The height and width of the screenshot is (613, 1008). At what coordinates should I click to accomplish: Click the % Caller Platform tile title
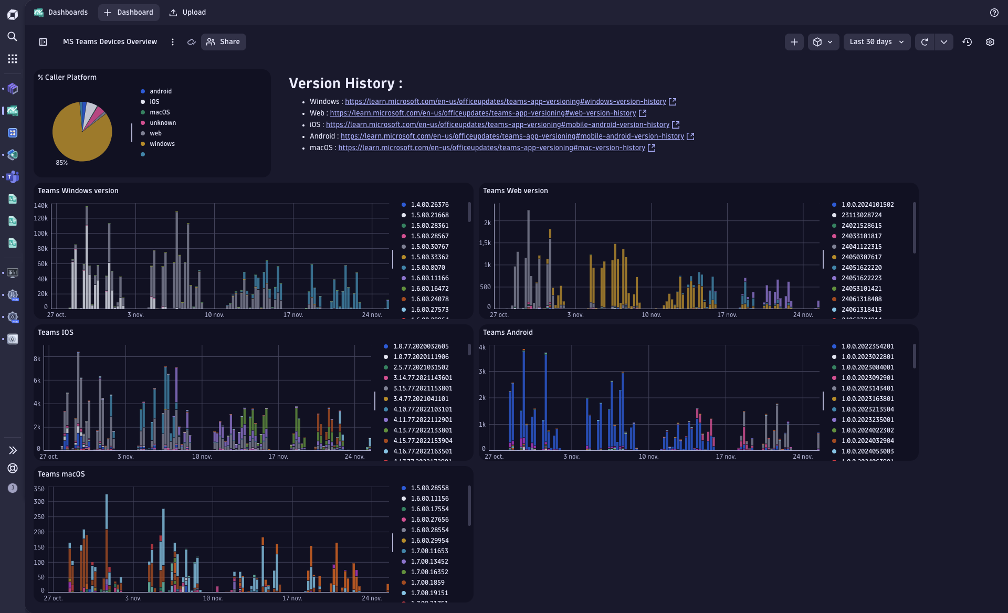click(x=67, y=77)
